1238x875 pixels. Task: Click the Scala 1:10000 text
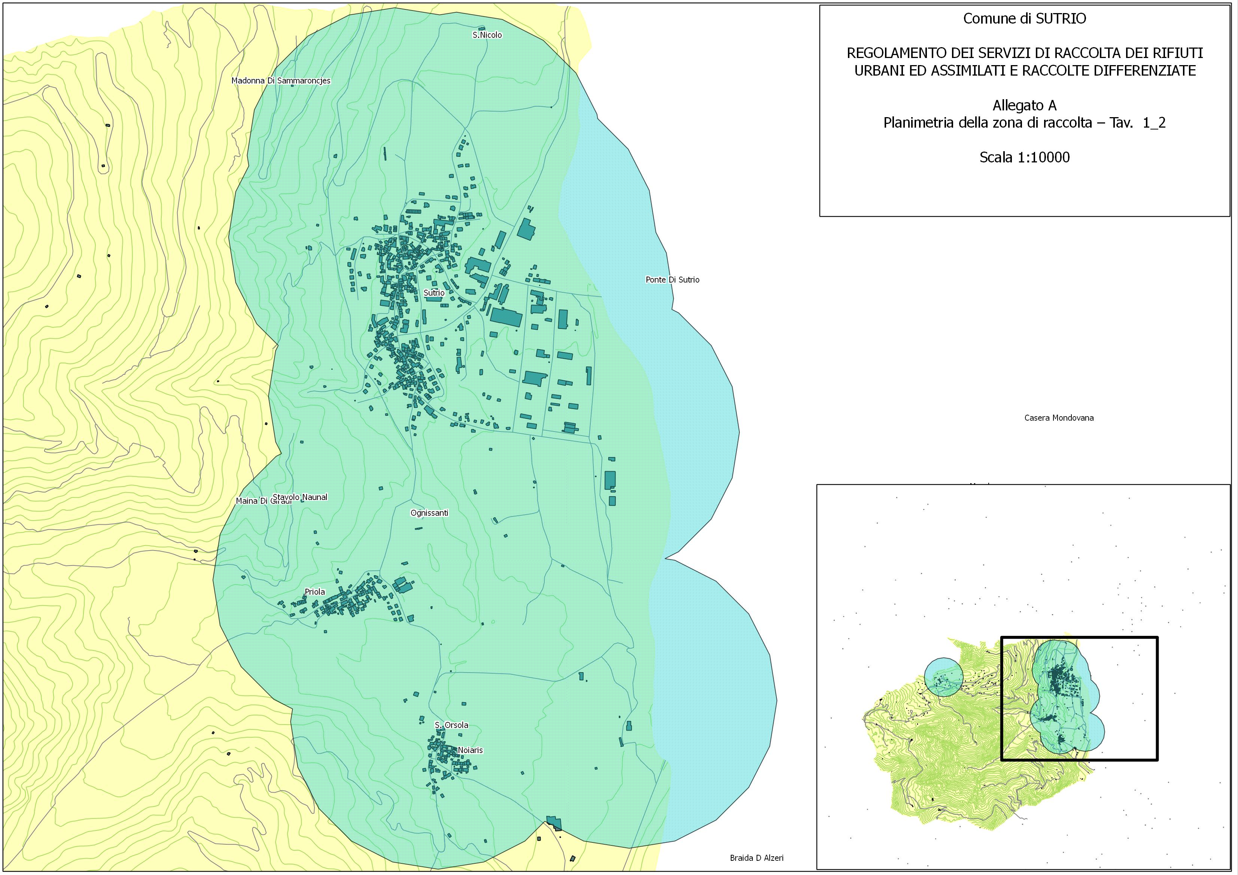1025,158
